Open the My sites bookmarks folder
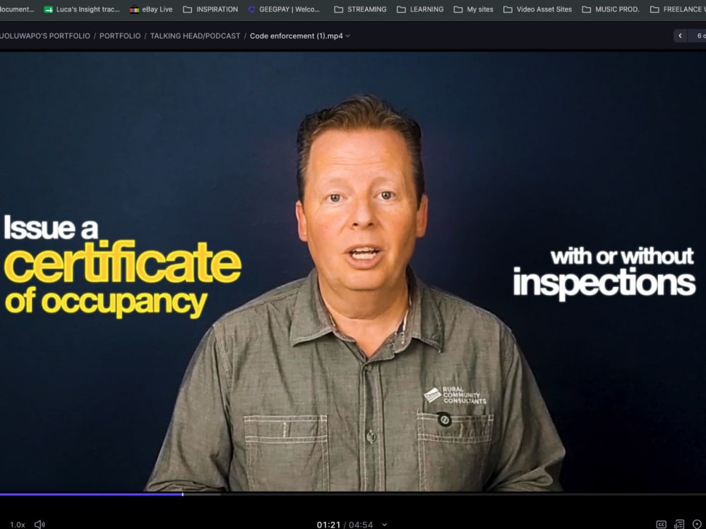This screenshot has height=529, width=706. (x=473, y=9)
